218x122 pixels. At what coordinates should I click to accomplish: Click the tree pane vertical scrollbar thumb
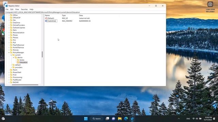coord(42,54)
